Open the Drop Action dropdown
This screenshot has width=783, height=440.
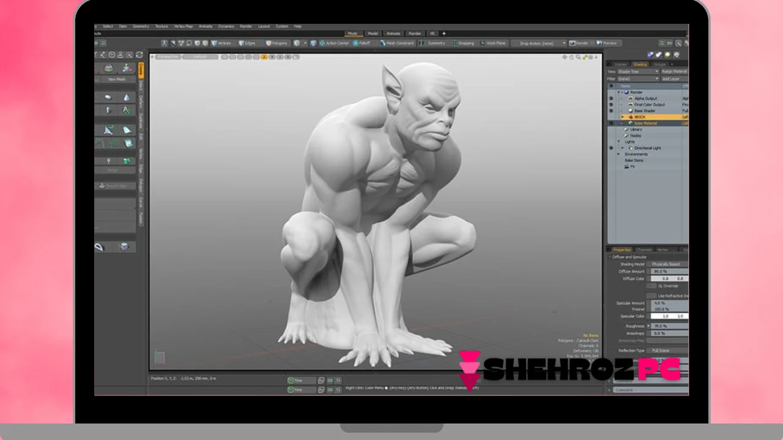(x=539, y=43)
